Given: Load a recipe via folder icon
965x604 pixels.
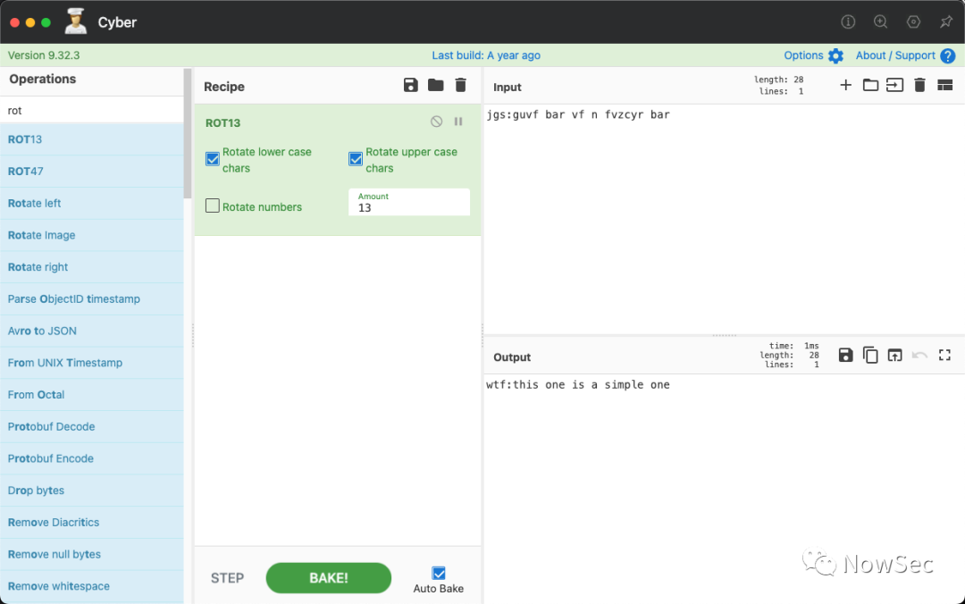Looking at the screenshot, I should (x=436, y=85).
